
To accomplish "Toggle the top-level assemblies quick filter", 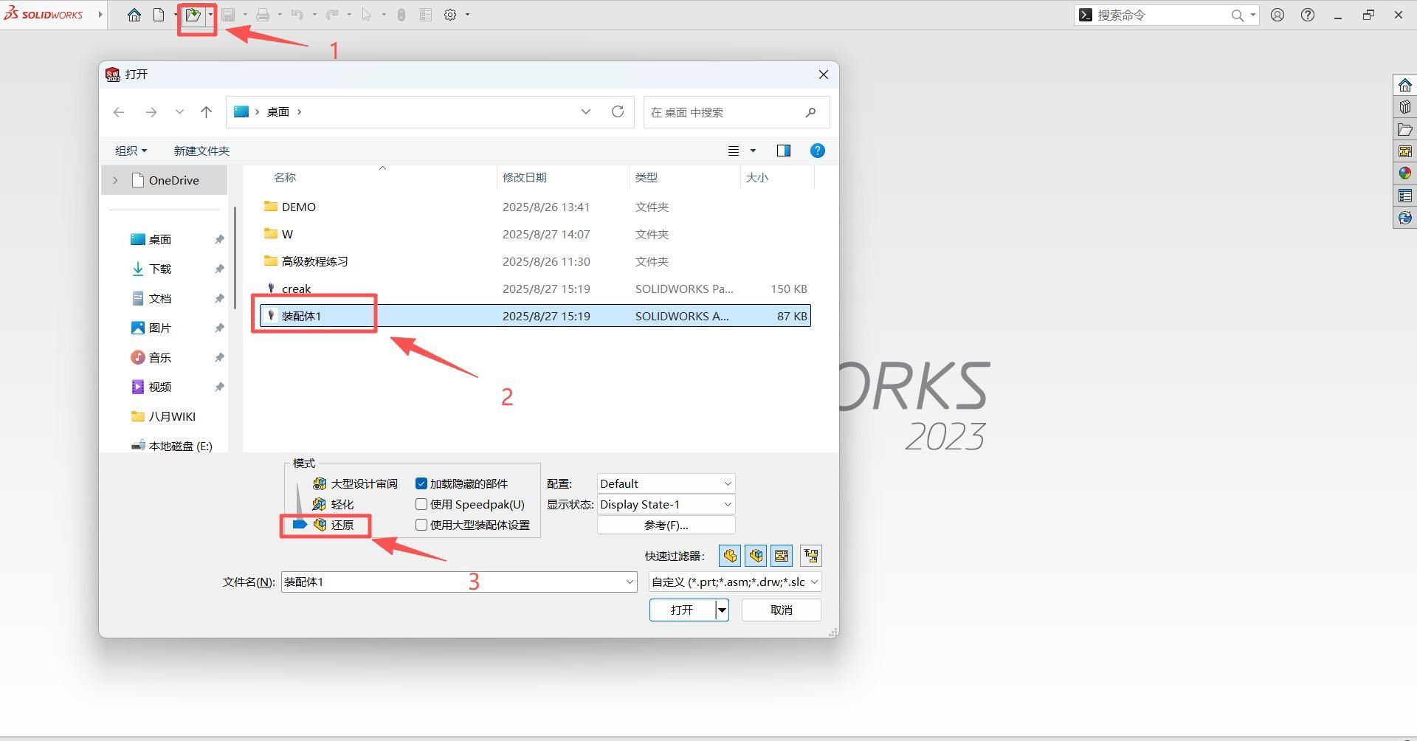I will (811, 556).
